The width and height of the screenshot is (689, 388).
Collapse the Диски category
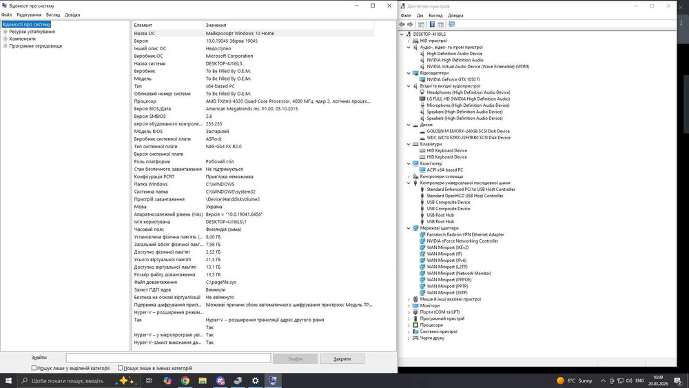(409, 125)
